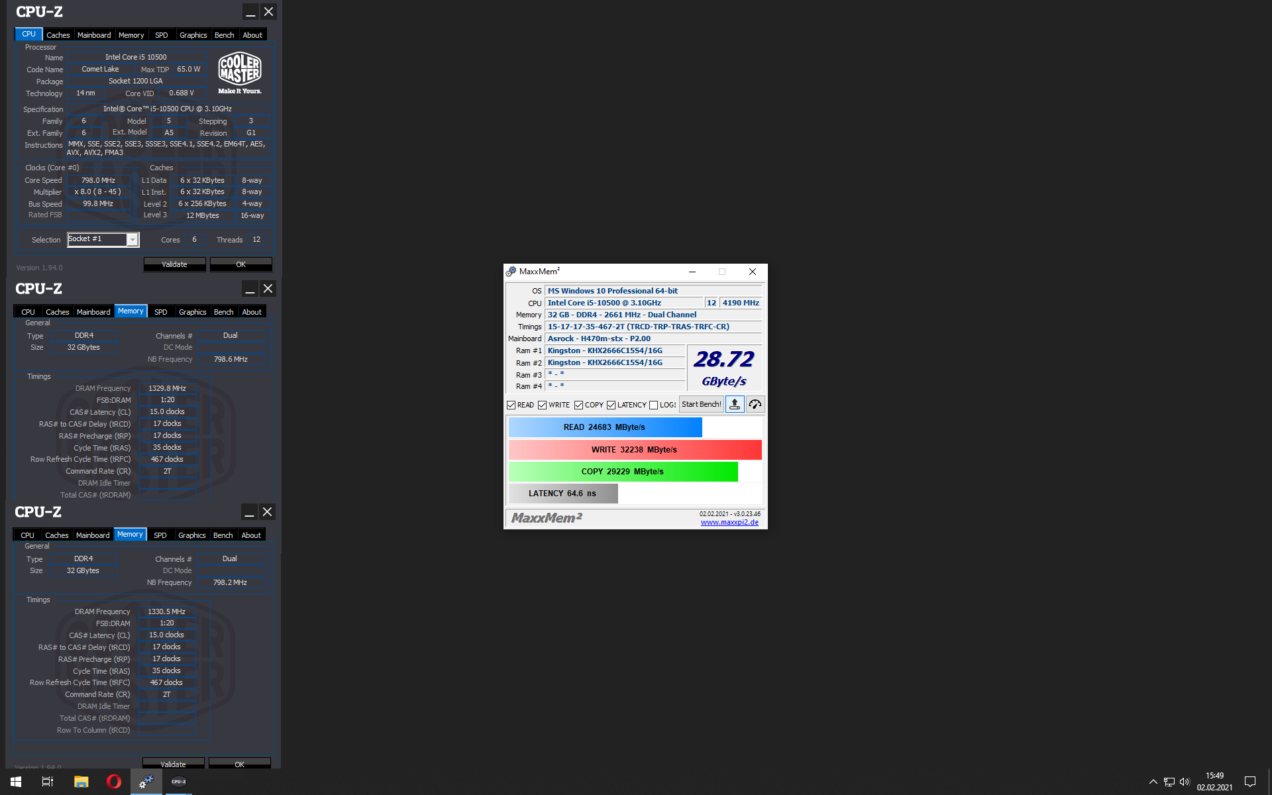
Task: Click the blue READ 24683 MByte/s bar
Action: [605, 427]
